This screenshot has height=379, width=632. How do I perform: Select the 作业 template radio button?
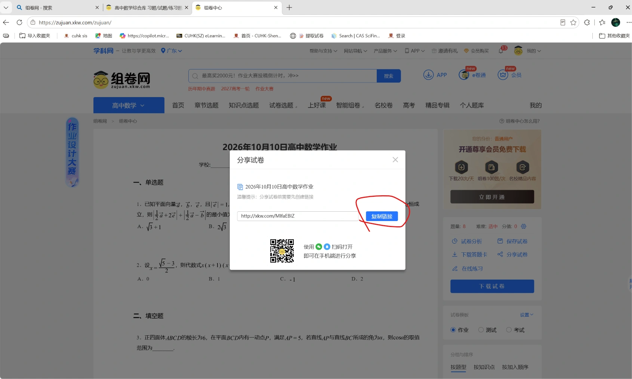click(x=453, y=330)
